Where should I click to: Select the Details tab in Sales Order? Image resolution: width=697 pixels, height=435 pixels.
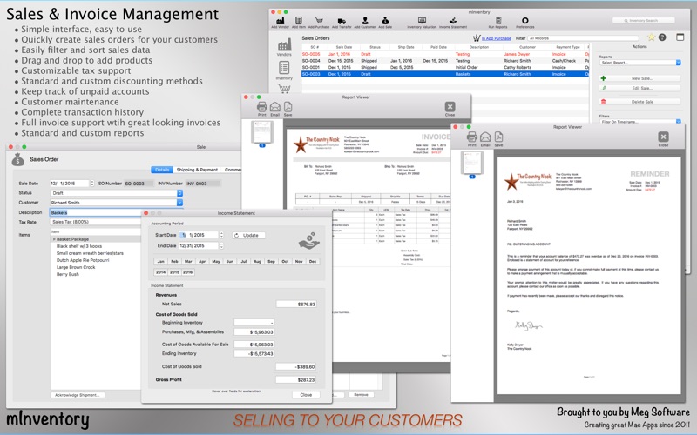click(162, 170)
